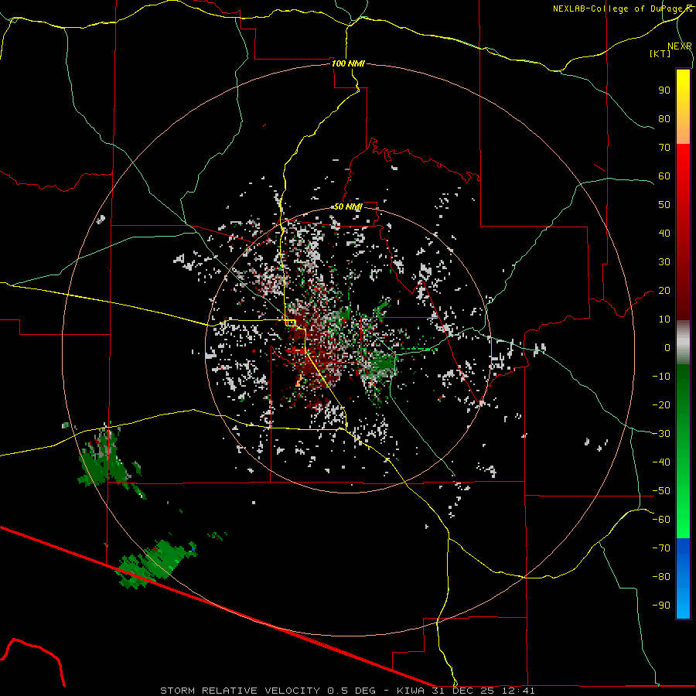Screen dimensions: 696x696
Task: Click the -90 value on velocity scale
Action: [x=661, y=606]
